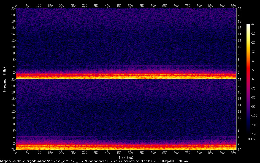Image resolution: width=260 pixels, height=163 pixels.
Task: Click the 950 tick on the top time axis
Action: click(x=234, y=5)
